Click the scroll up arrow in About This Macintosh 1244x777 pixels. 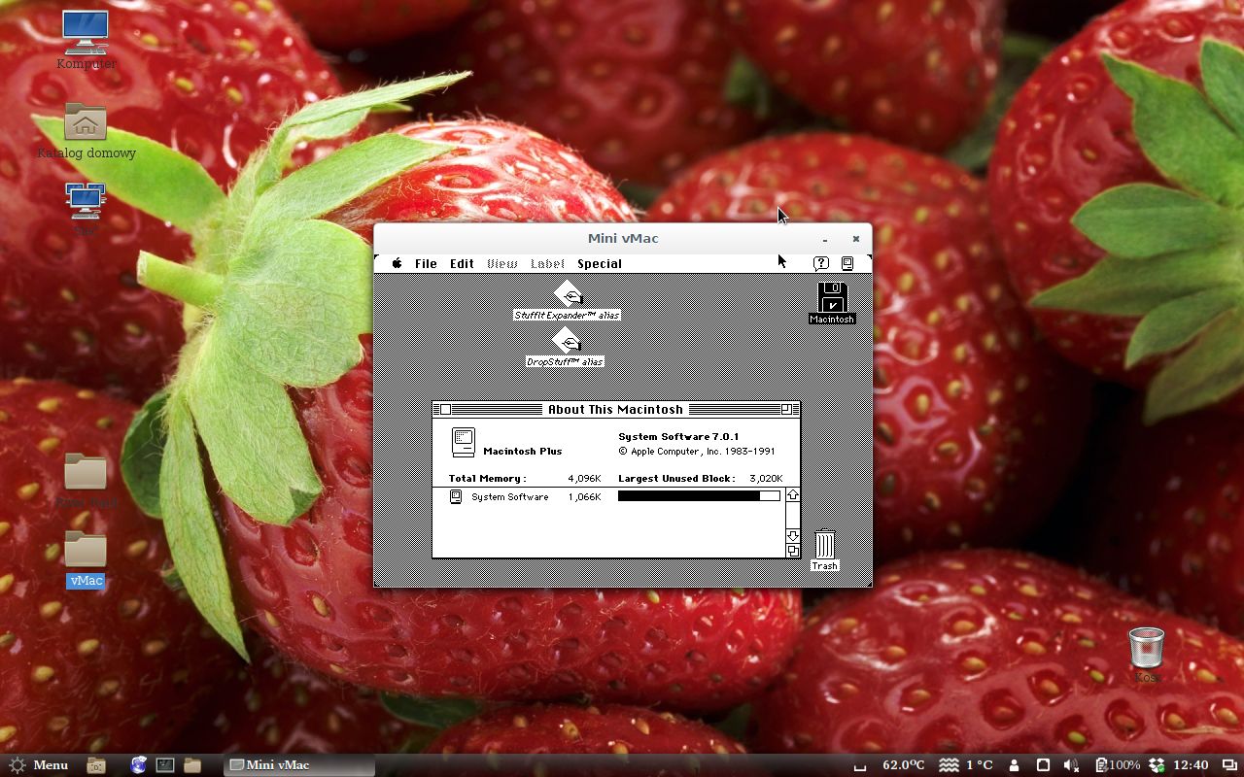pos(792,495)
